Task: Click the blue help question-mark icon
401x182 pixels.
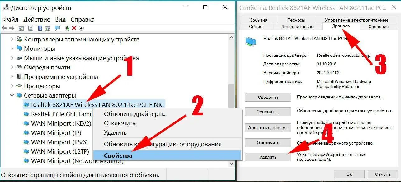Action: point(40,28)
